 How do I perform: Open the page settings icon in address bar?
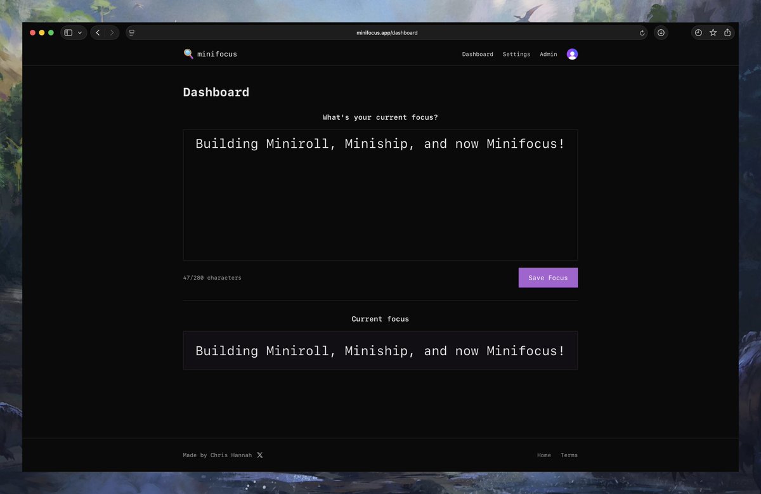click(x=131, y=32)
